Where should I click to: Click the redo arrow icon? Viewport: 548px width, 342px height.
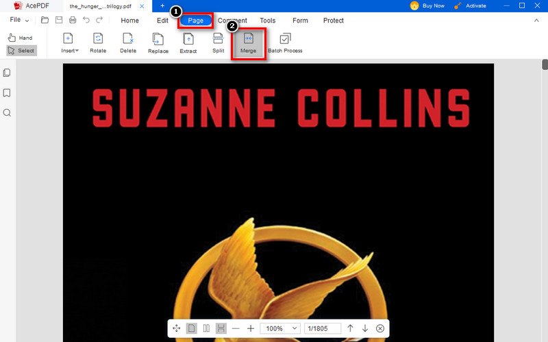point(99,20)
